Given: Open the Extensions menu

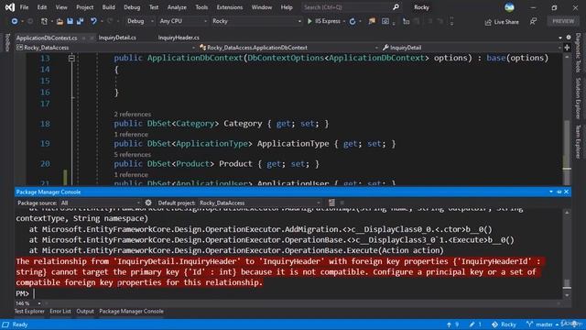Looking at the screenshot, I should pyautogui.click(x=230, y=7).
